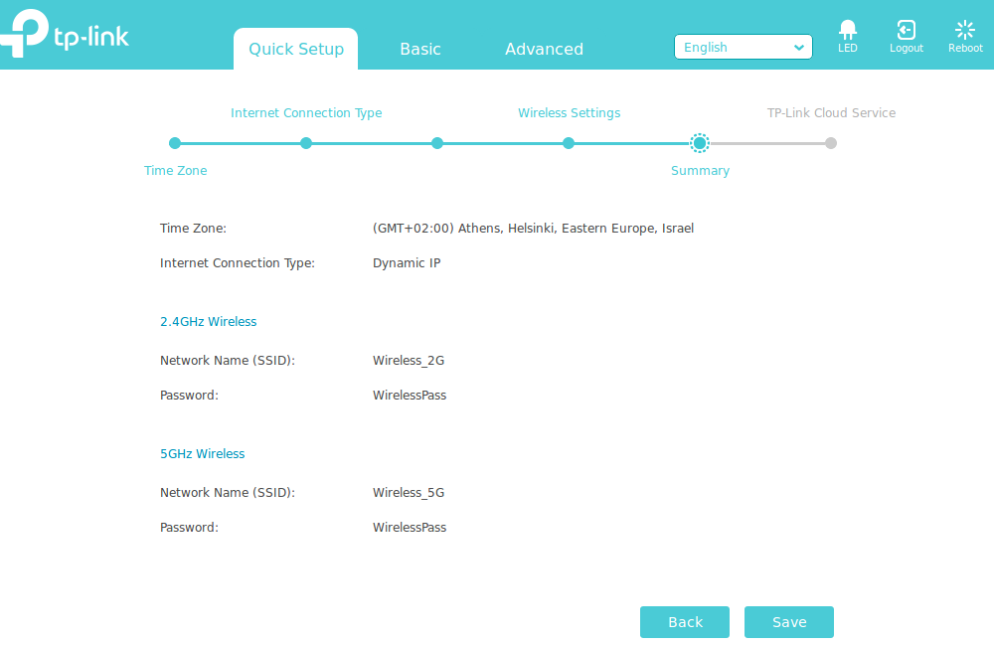Select the Wireless Settings step dot

click(569, 143)
